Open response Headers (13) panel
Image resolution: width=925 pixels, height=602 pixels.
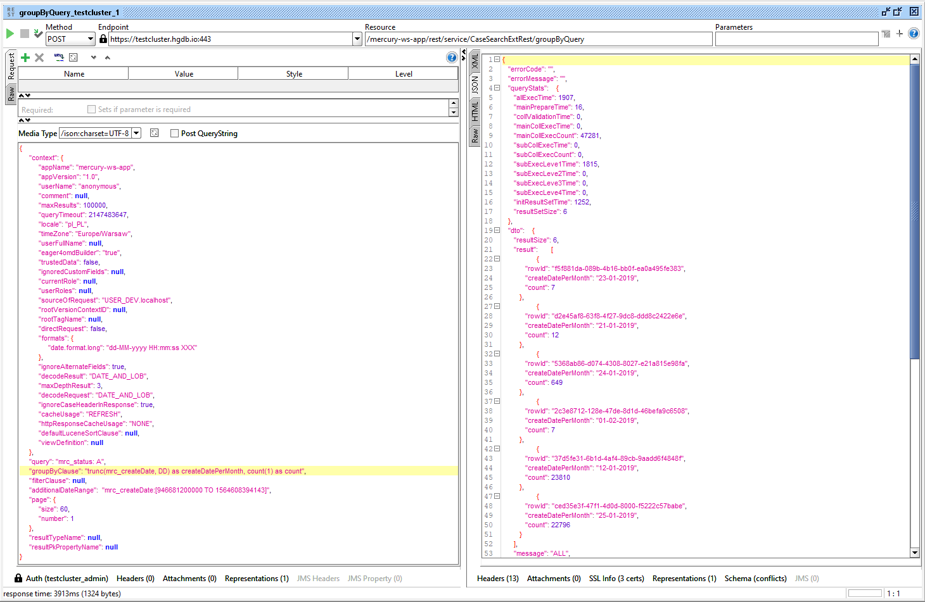498,579
